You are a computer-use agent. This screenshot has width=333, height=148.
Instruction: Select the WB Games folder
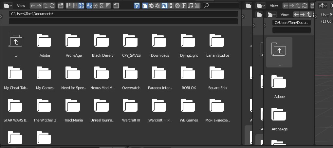coord(189,110)
